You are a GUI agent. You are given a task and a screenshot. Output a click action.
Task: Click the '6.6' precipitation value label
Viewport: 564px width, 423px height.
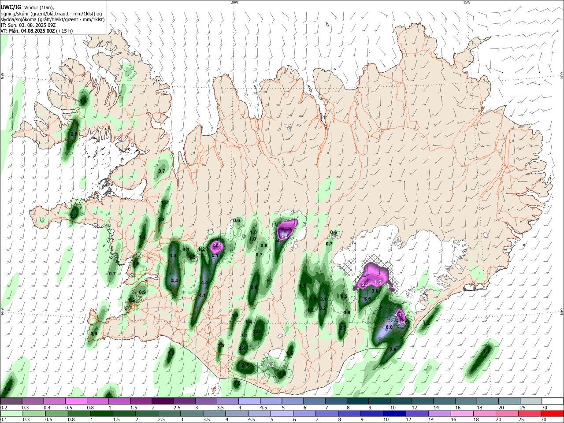pos(389,327)
